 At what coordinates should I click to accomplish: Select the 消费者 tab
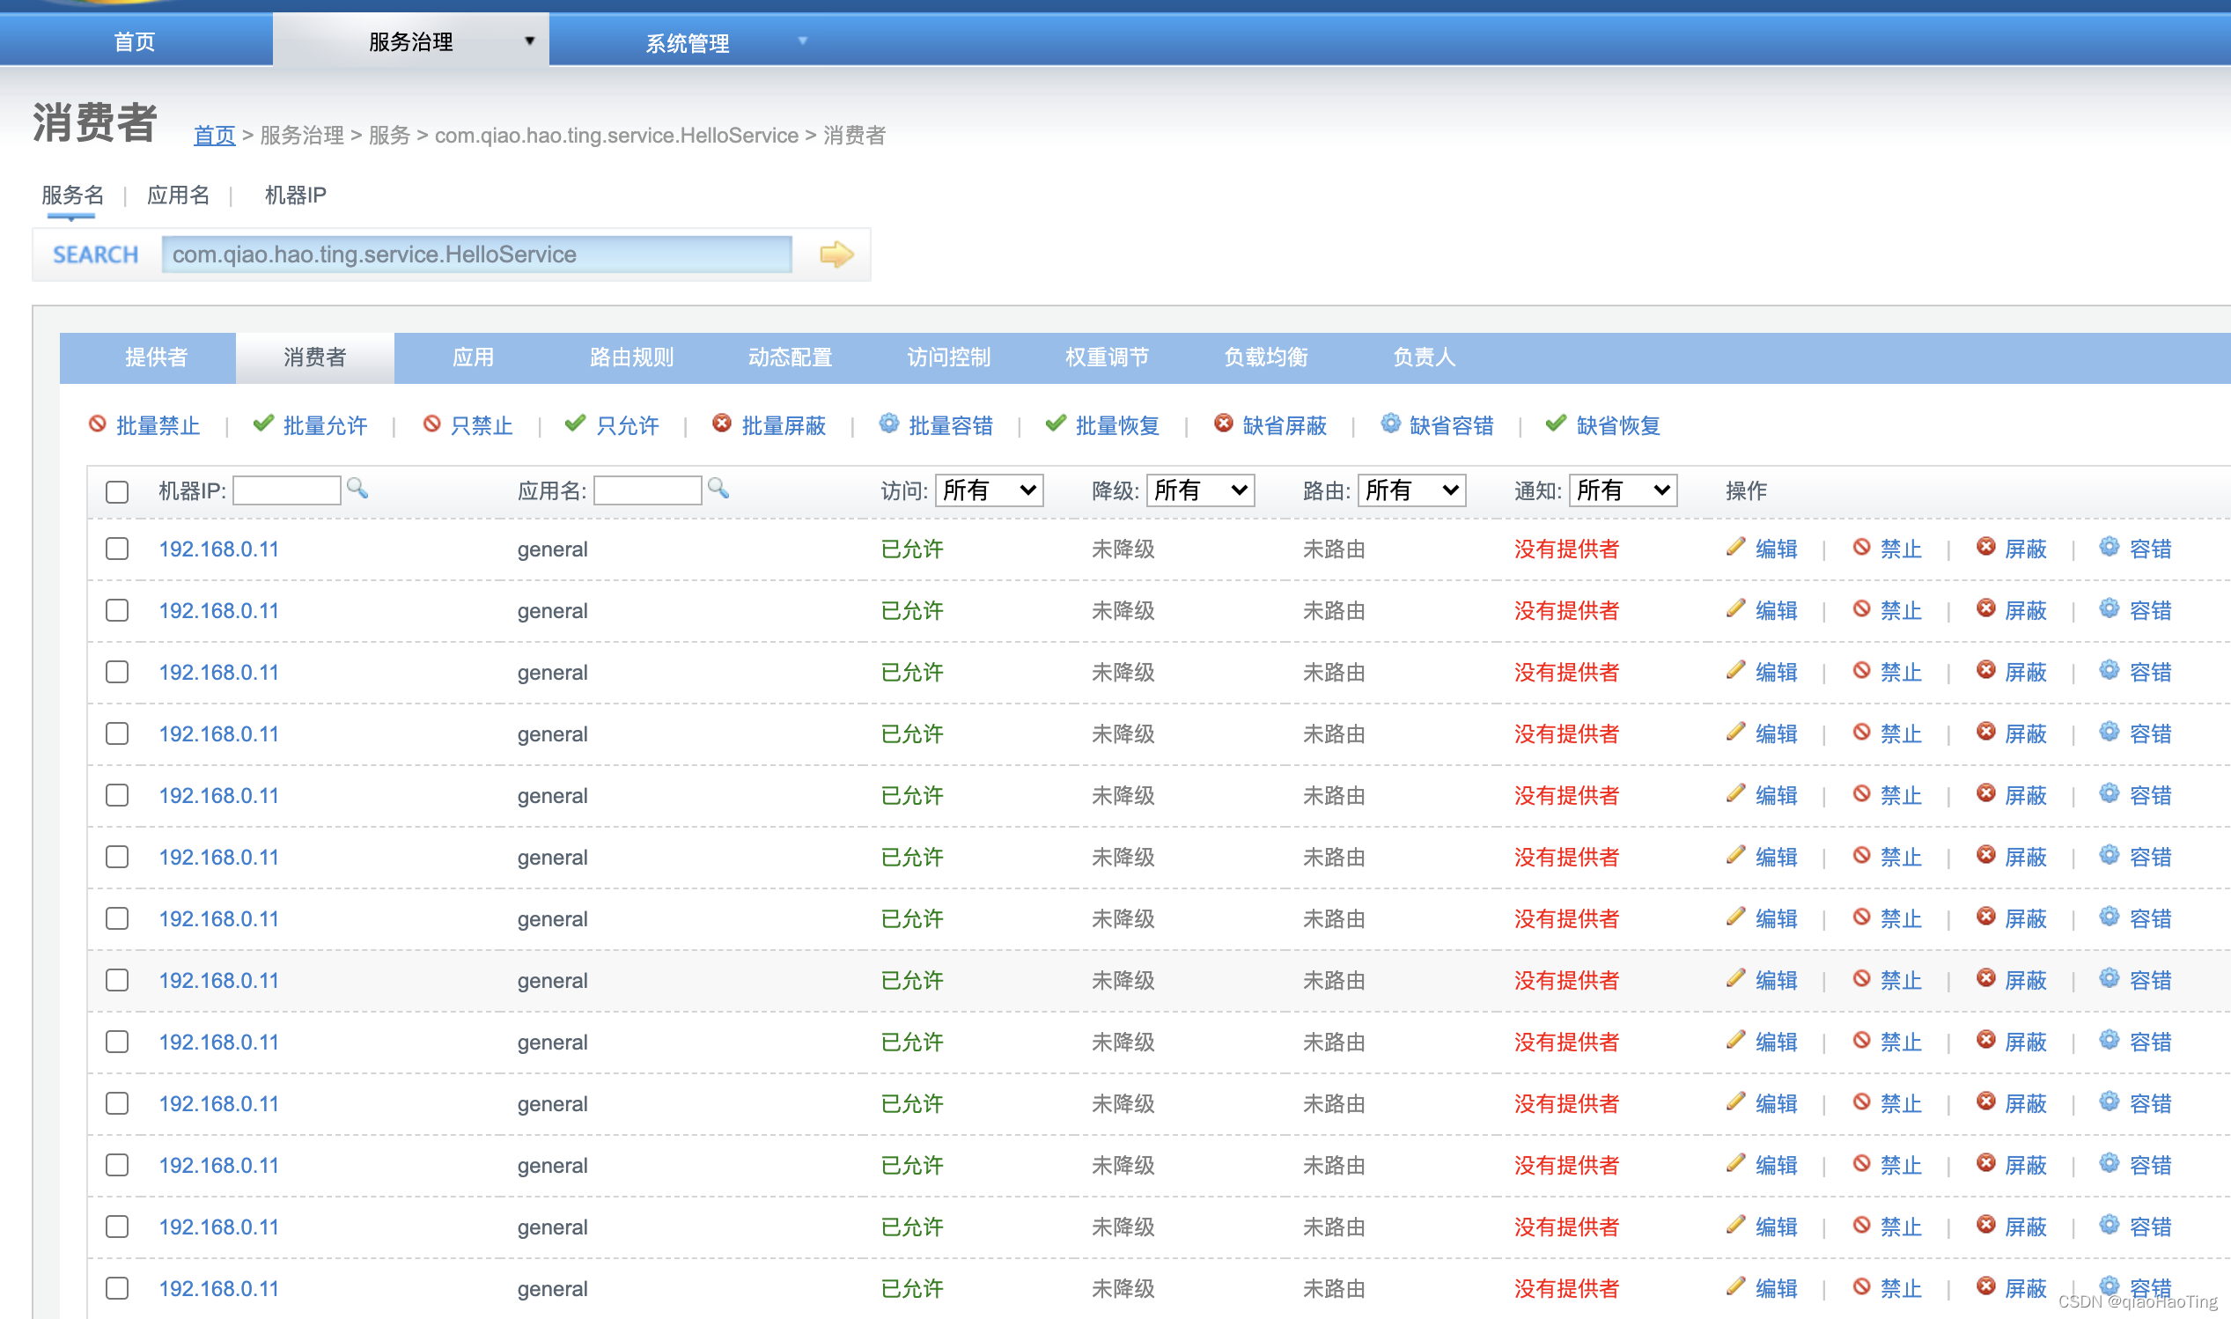314,357
